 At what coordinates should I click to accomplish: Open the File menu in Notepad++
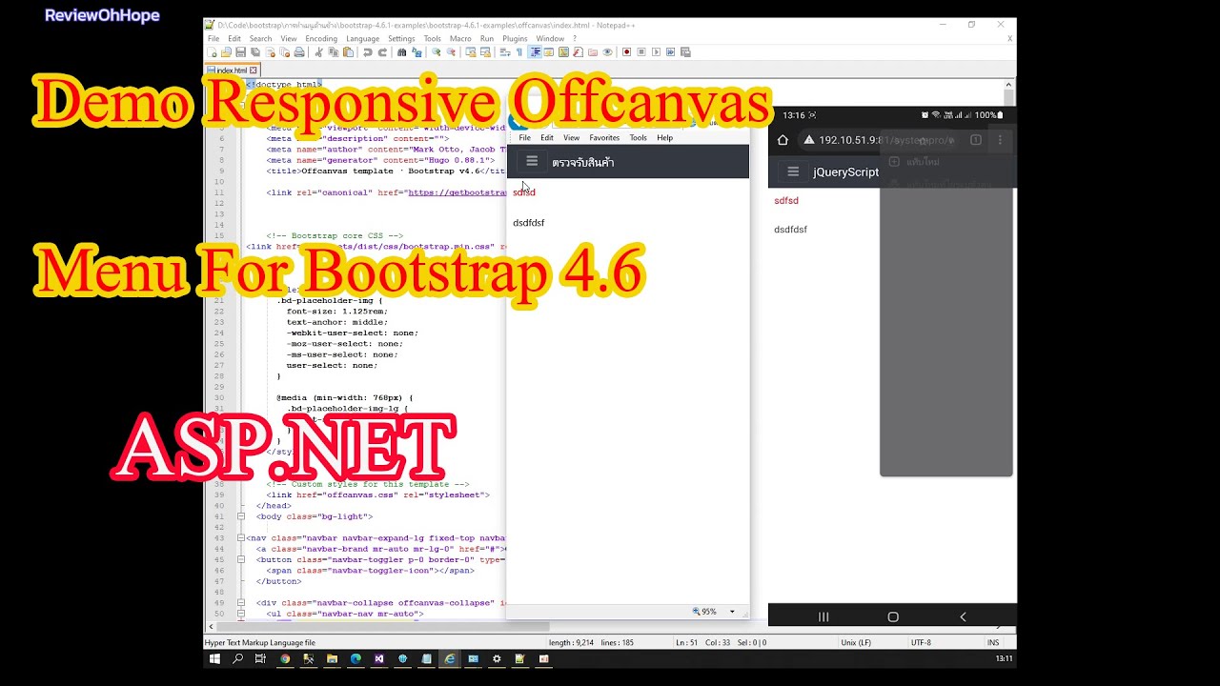(x=213, y=39)
